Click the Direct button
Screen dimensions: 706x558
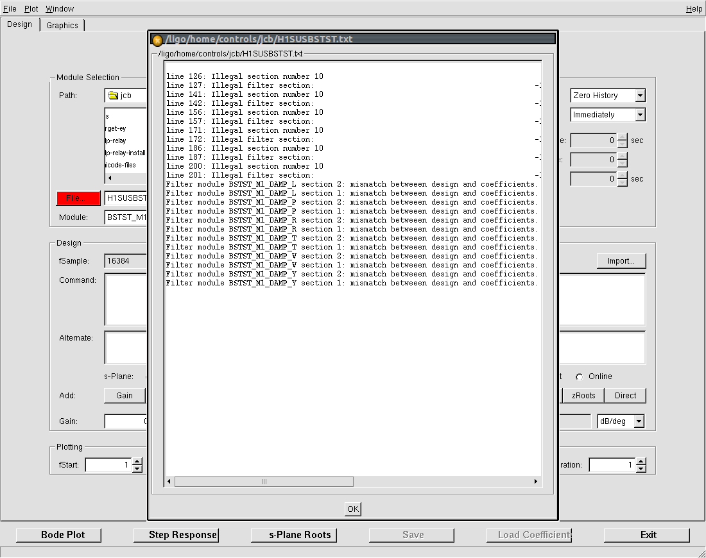click(625, 396)
